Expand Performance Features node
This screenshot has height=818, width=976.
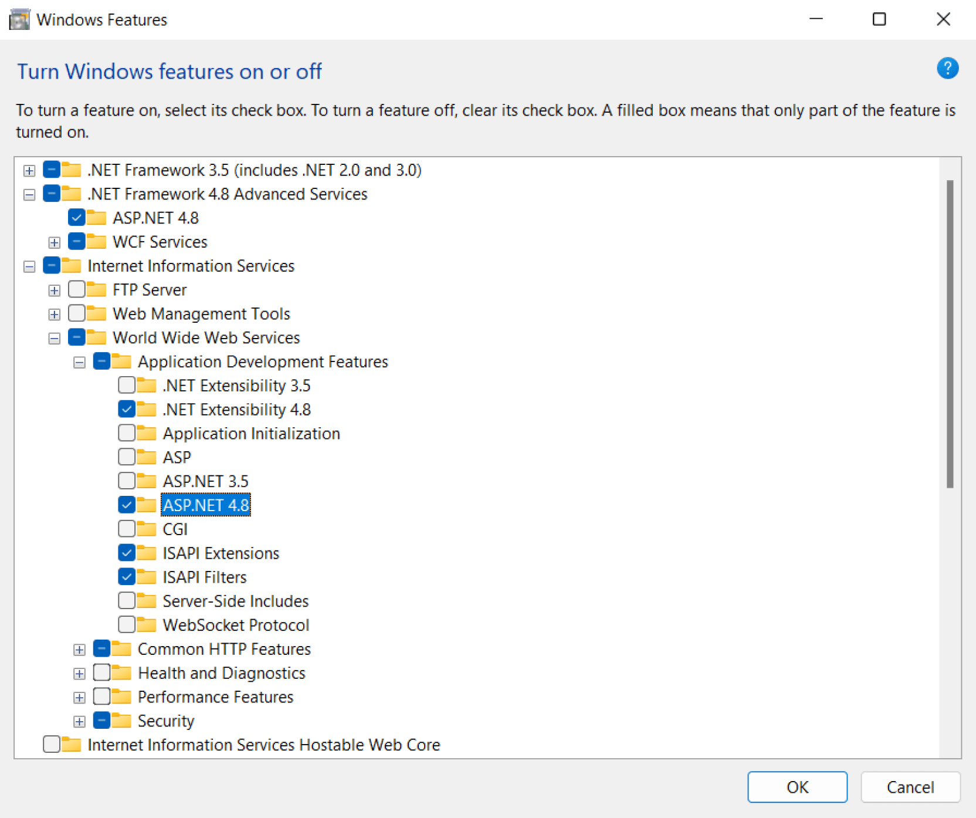[79, 698]
